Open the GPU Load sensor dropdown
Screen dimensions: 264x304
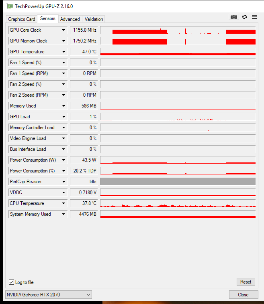point(63,117)
